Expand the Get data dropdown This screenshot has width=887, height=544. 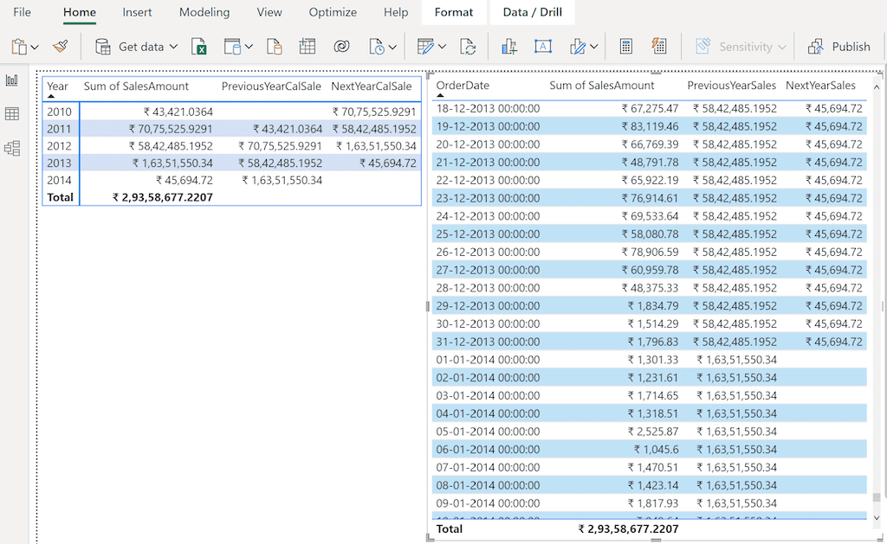tap(173, 47)
